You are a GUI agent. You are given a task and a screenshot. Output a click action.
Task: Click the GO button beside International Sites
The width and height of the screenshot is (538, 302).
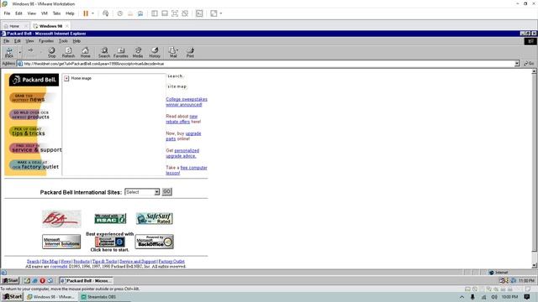tap(166, 192)
